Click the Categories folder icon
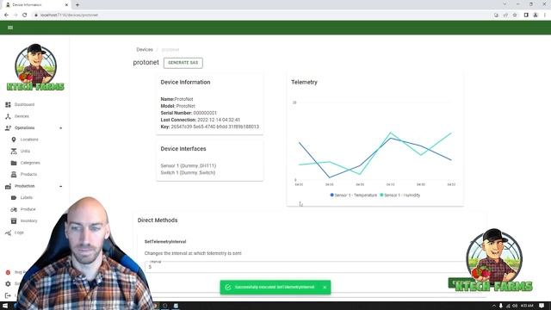The height and width of the screenshot is (310, 551). click(x=14, y=163)
